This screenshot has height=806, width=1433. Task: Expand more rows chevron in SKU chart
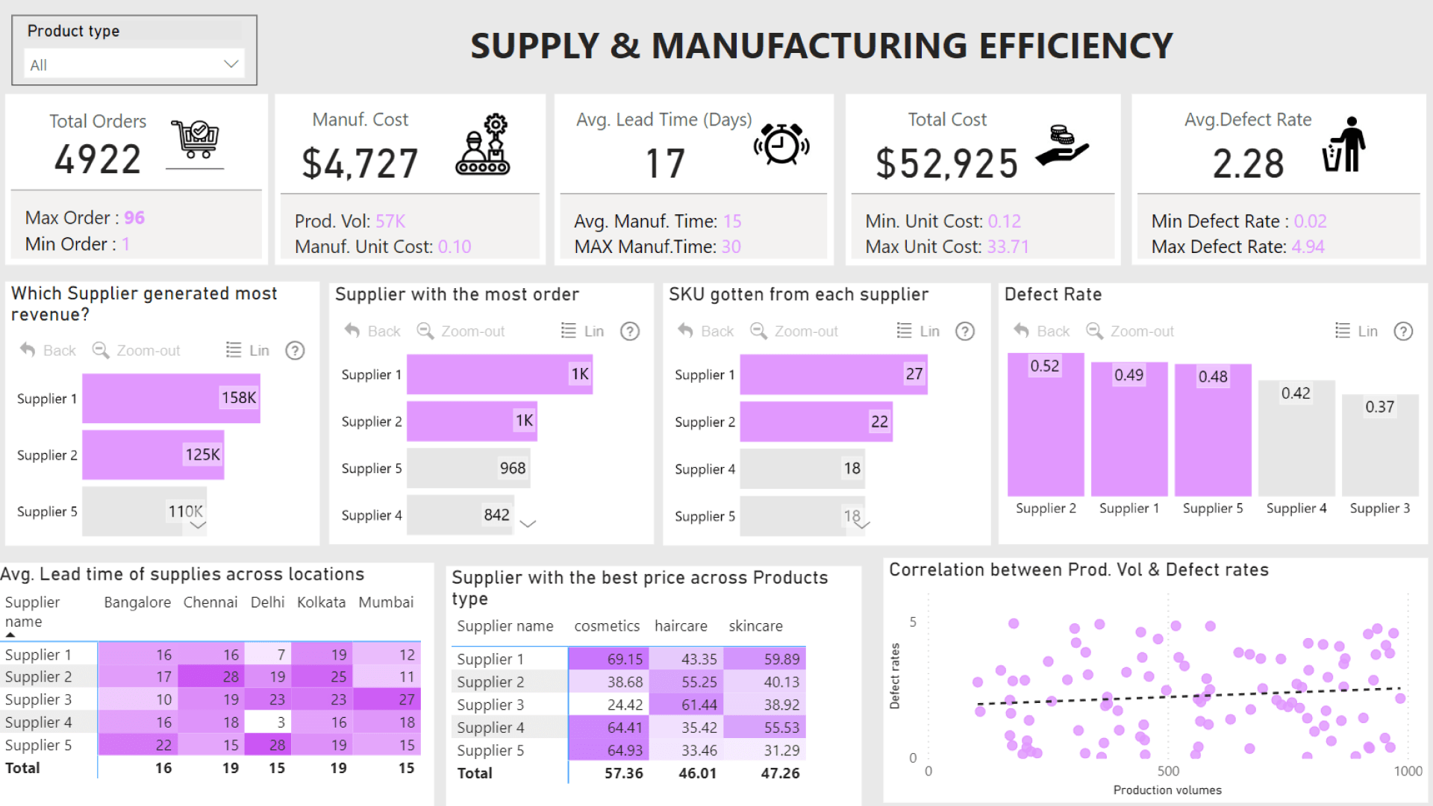tap(862, 525)
